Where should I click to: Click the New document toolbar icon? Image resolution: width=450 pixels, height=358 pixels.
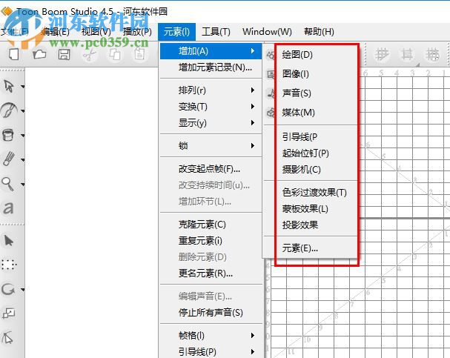tap(14, 54)
